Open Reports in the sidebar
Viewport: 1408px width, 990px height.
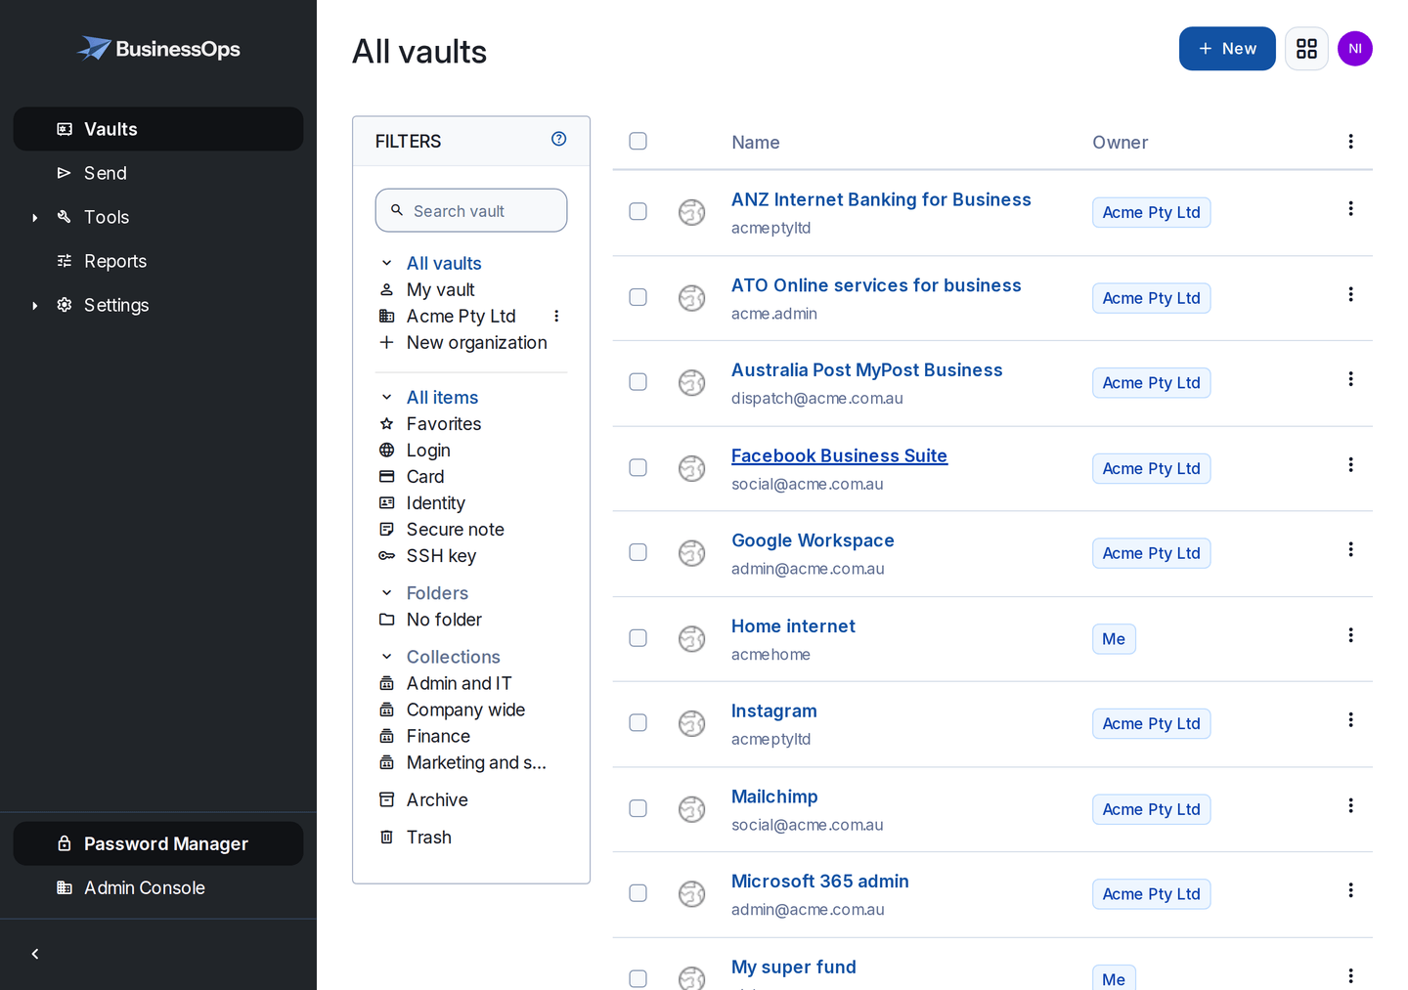click(x=158, y=261)
